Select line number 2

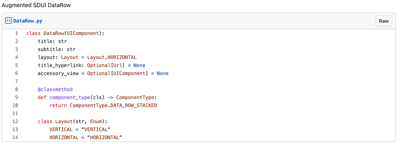pyautogui.click(x=17, y=41)
